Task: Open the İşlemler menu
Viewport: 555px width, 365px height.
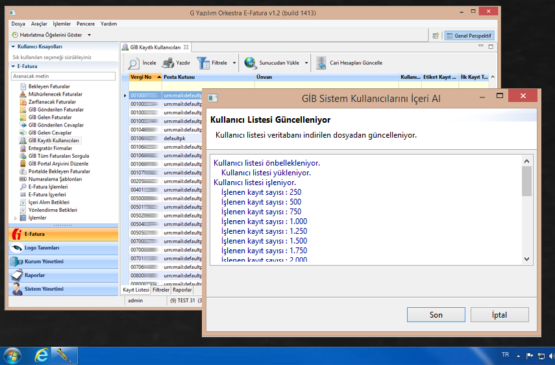Action: tap(62, 24)
